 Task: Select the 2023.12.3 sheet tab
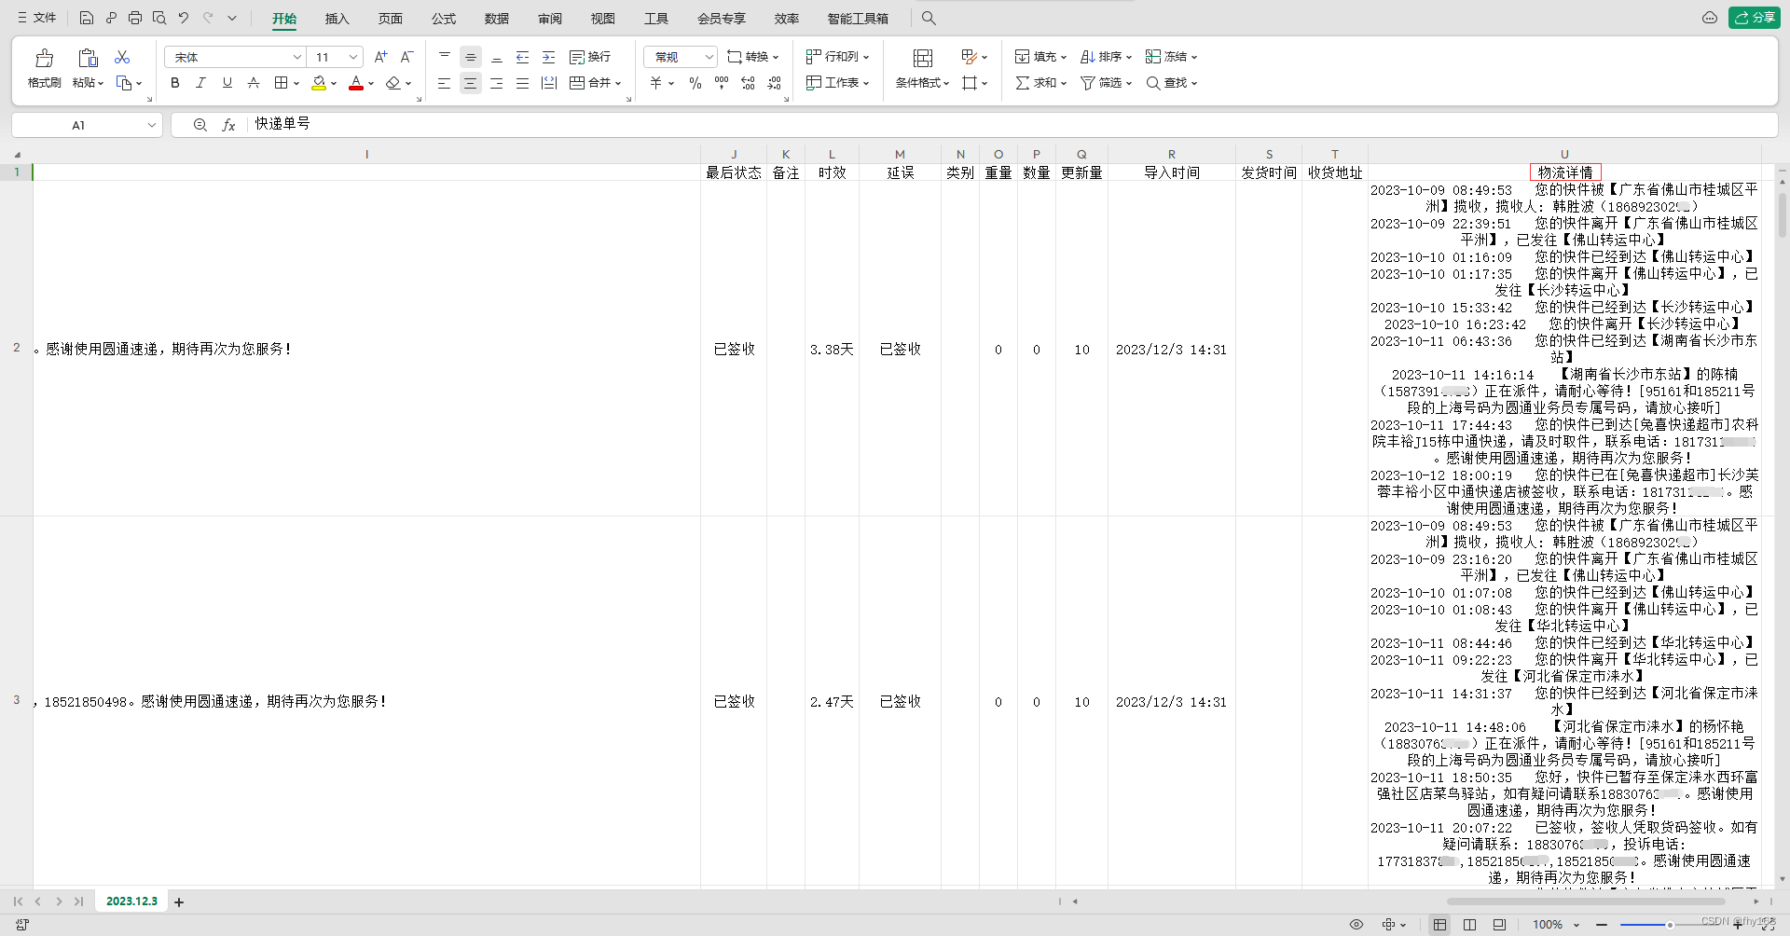tap(131, 902)
